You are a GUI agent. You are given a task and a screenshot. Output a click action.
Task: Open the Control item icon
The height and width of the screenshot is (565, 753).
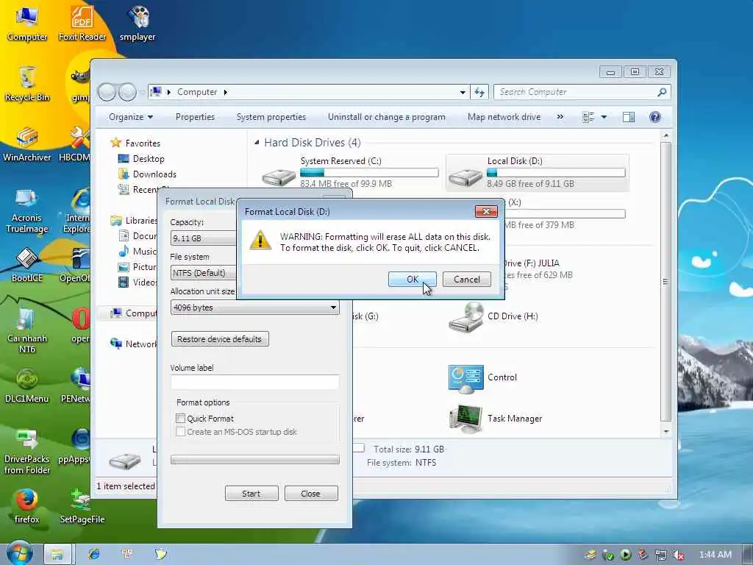point(465,378)
